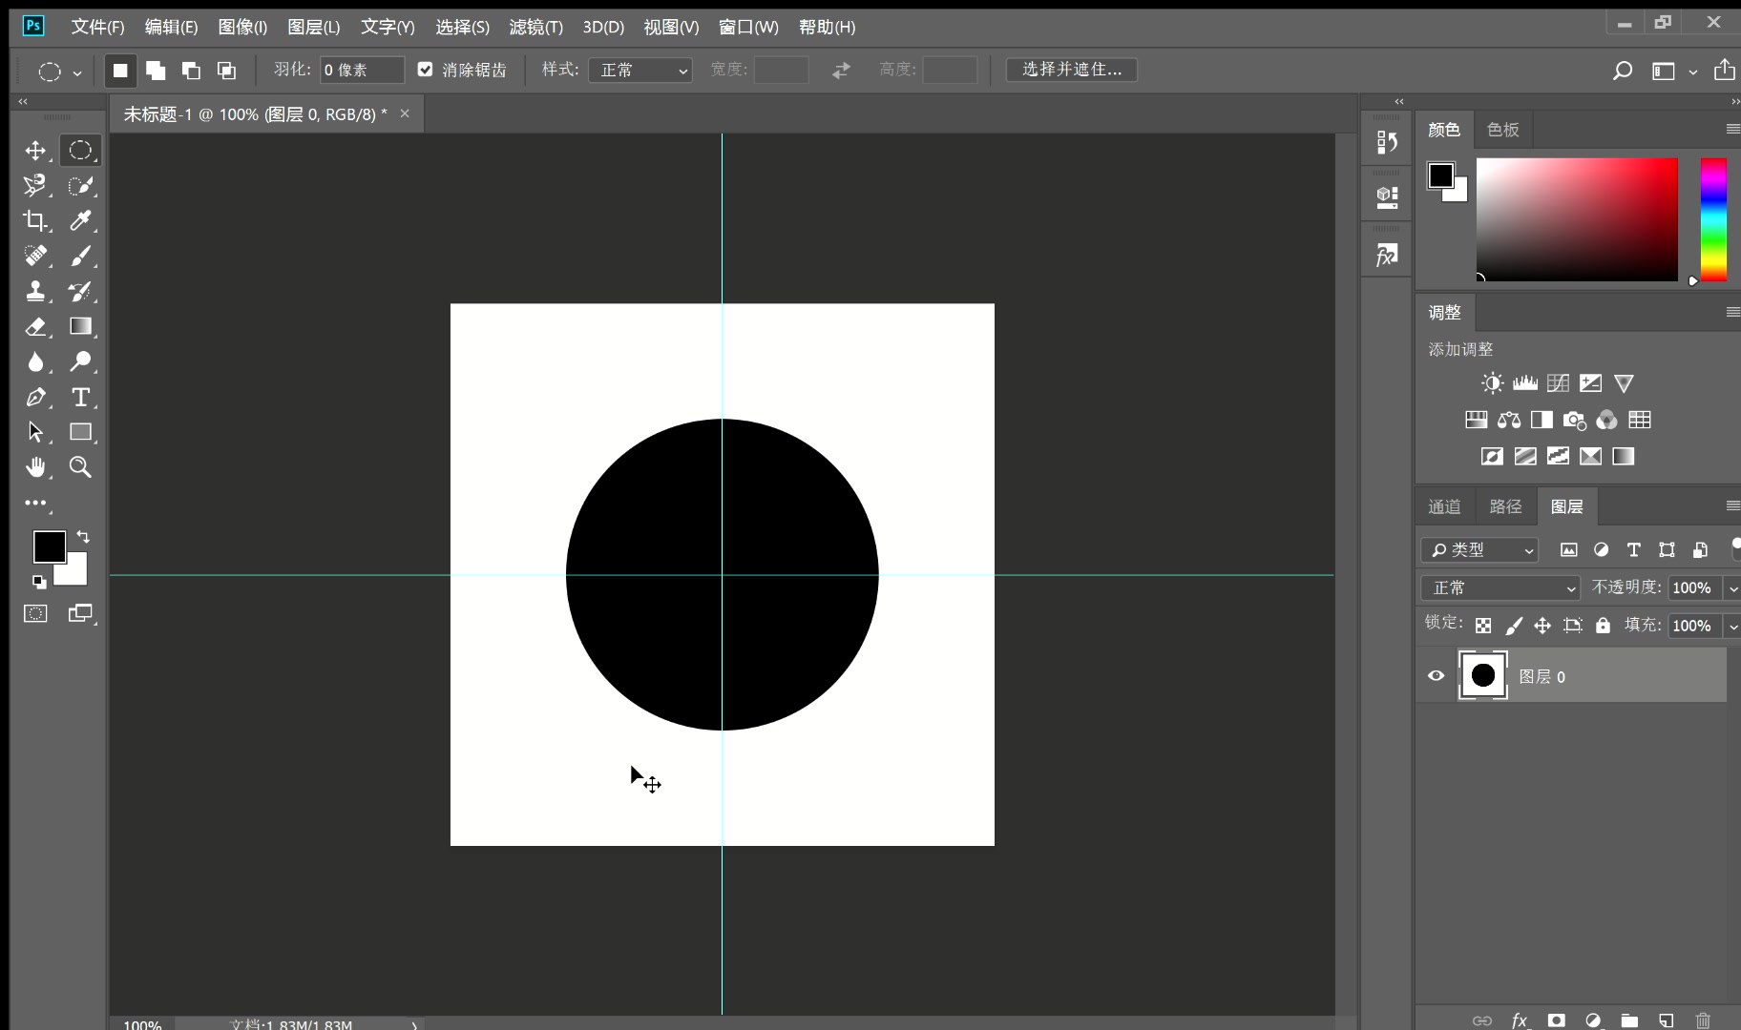The image size is (1741, 1030).
Task: Select the Horizontal Type tool
Action: (81, 398)
